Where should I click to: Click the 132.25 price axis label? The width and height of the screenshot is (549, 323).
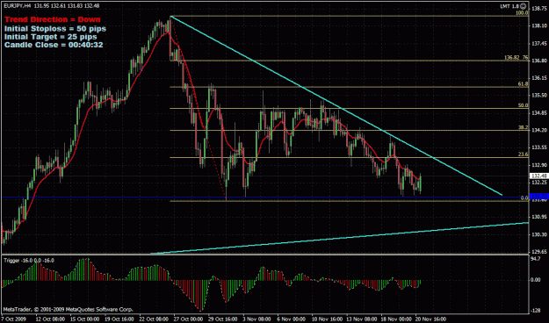[539, 183]
